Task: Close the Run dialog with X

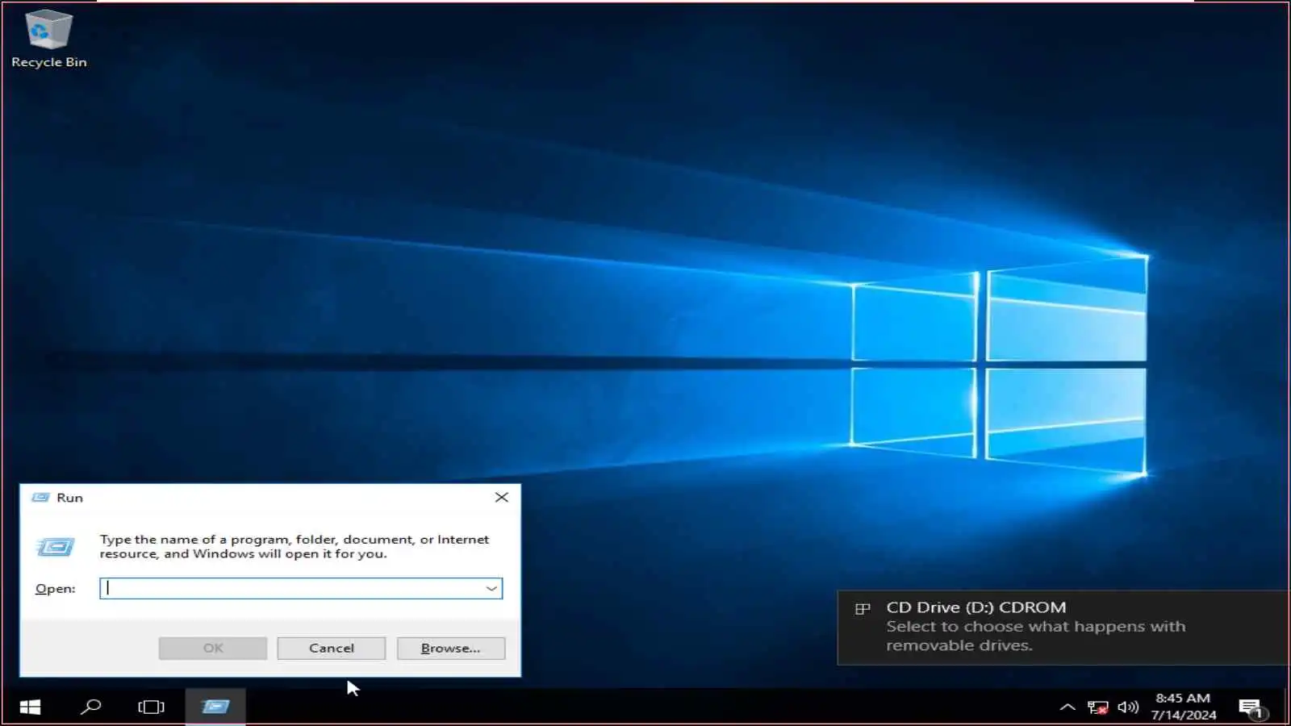Action: tap(501, 498)
